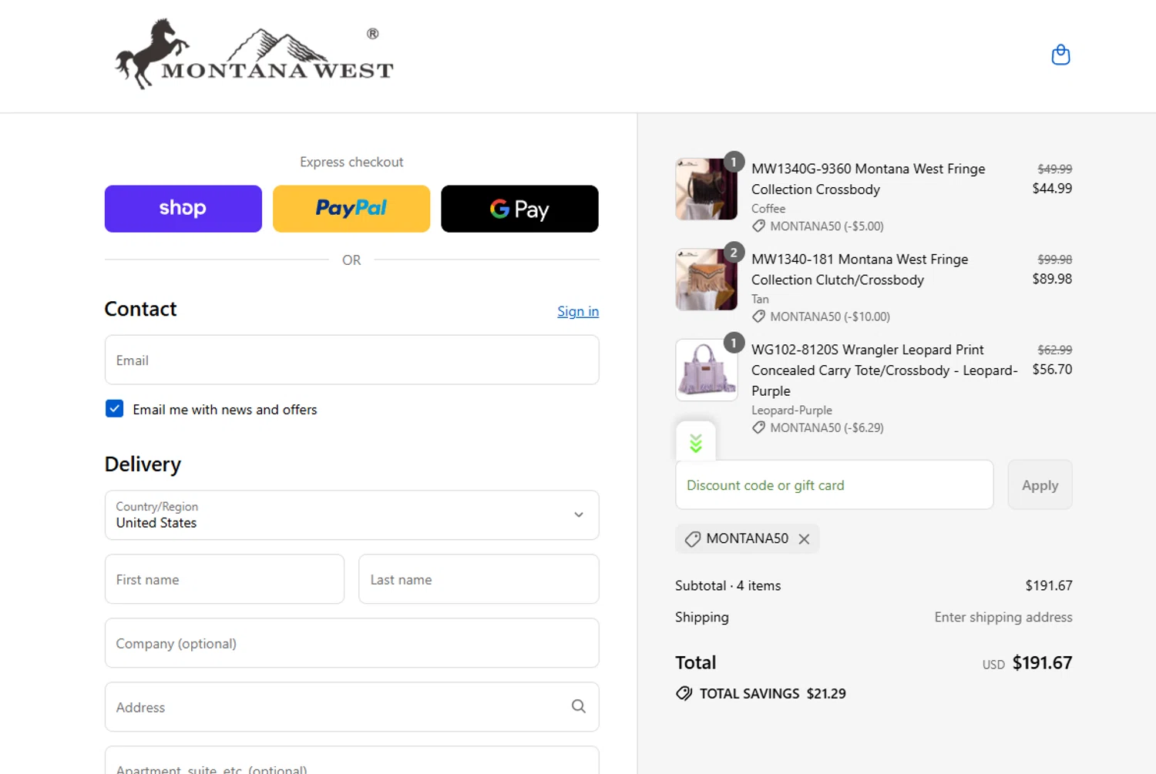
Task: Click the $56.70 discounted price
Action: 1052,369
